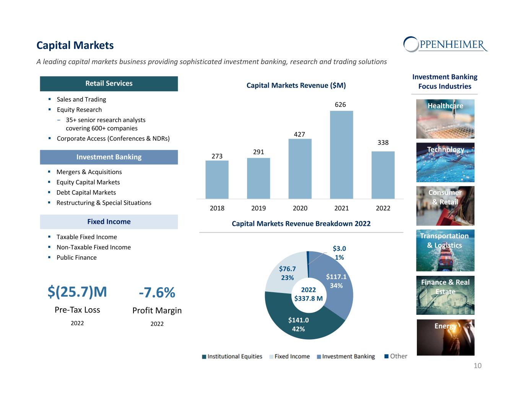Select the 2022 revenue bar
Image resolution: width=522 pixels, height=403 pixels.
coord(383,175)
